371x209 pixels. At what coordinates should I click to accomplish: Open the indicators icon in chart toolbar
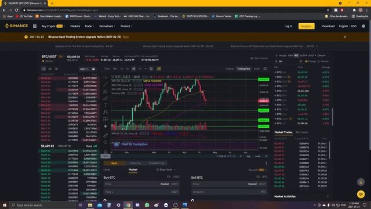[x=151, y=69]
